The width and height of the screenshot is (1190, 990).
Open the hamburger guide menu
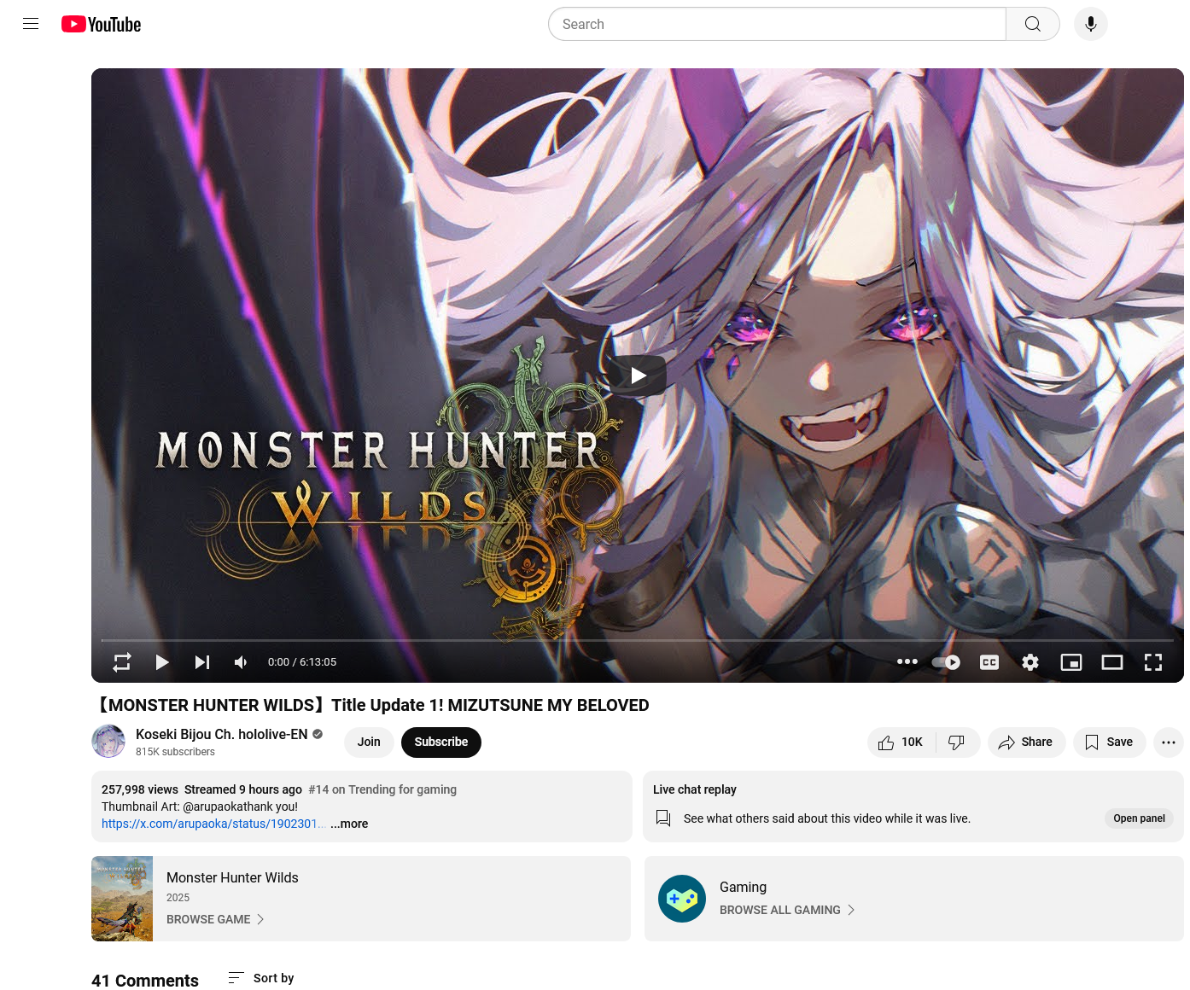click(x=31, y=24)
